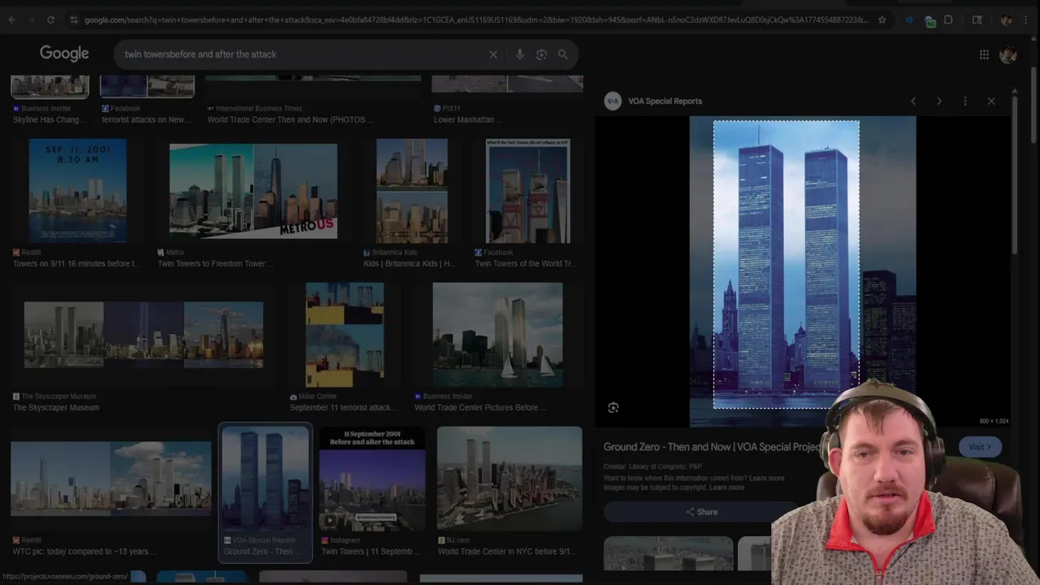This screenshot has height=585, width=1040.
Task: Click 'World Trade Center Then and Now' caption
Action: pyautogui.click(x=289, y=119)
